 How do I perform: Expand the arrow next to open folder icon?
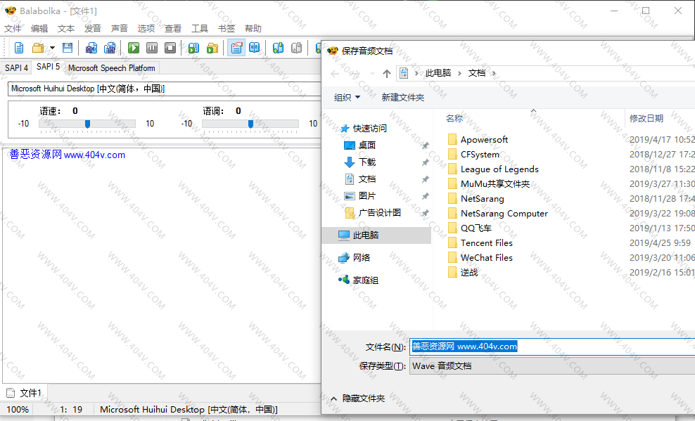click(x=52, y=48)
